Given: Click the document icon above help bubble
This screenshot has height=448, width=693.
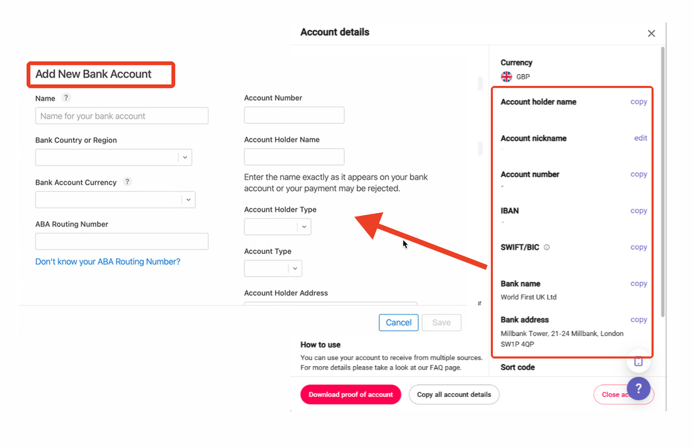Looking at the screenshot, I should tap(638, 361).
